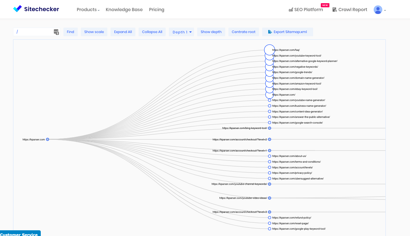Select the about-us node
The width and height of the screenshot is (410, 236).
[270, 156]
